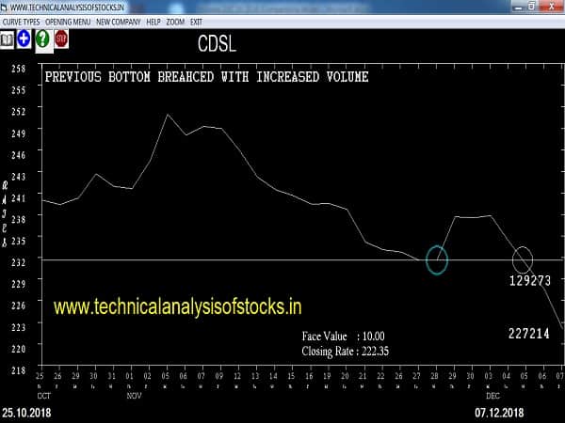565x423 pixels.
Task: Click the white circle marker near December 05
Action: pos(523,258)
